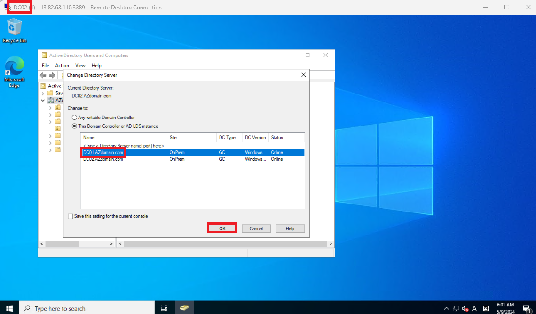Click the Korean IME tray icon
Viewport: 536px width, 314px height.
pyautogui.click(x=486, y=308)
